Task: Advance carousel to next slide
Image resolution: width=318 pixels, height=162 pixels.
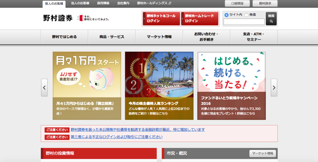Action: [x=274, y=87]
